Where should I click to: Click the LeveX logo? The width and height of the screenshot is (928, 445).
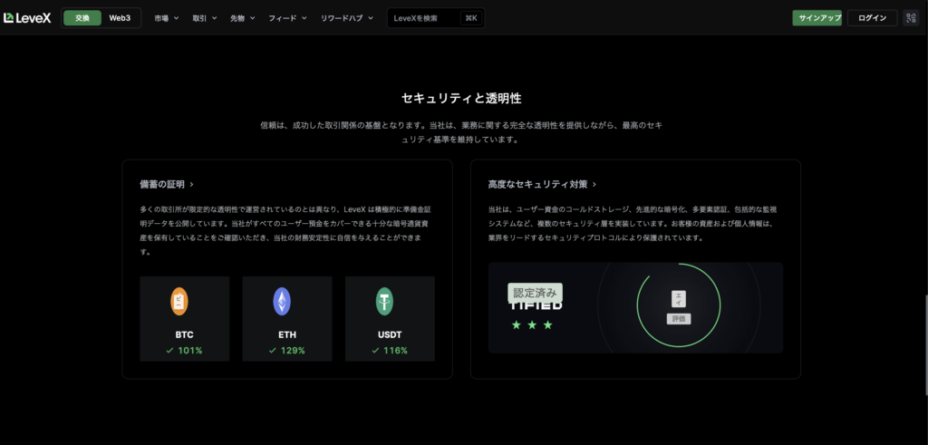(x=27, y=18)
